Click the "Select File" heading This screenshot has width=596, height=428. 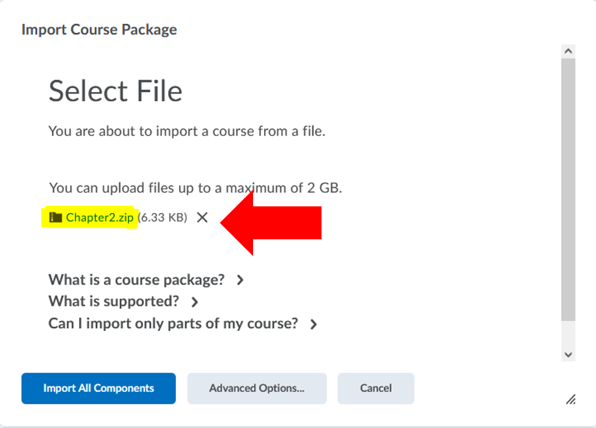tap(116, 92)
